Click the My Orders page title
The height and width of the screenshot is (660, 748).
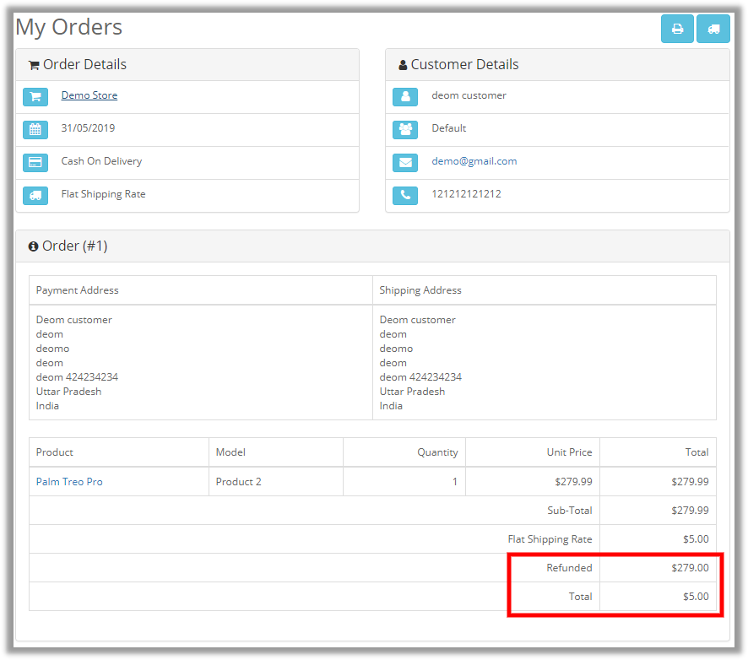tap(68, 27)
